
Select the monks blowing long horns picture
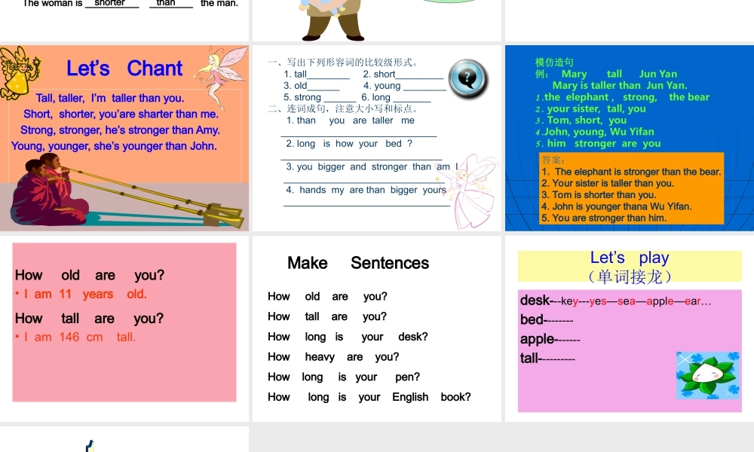113,192
